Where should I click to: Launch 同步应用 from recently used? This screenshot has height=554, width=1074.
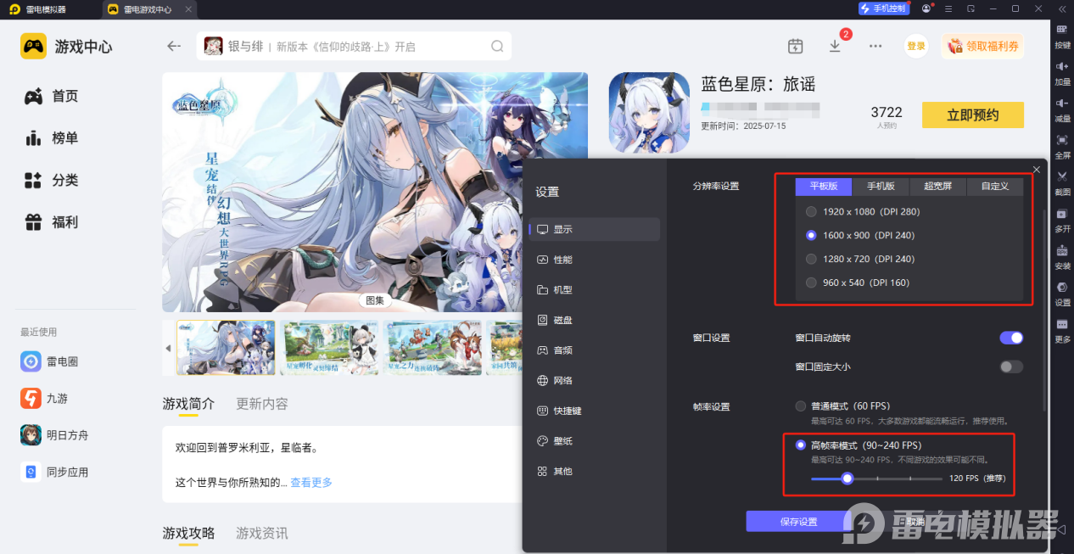(x=54, y=472)
